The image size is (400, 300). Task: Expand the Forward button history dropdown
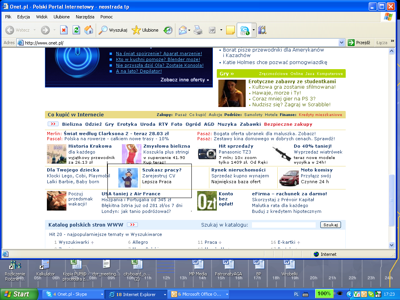(54, 30)
